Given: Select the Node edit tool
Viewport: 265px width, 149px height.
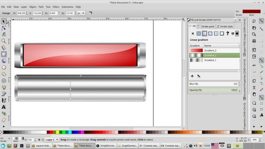Looking at the screenshot, I should pyautogui.click(x=4, y=28).
